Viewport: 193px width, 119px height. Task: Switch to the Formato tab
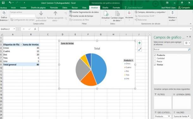click(116, 8)
